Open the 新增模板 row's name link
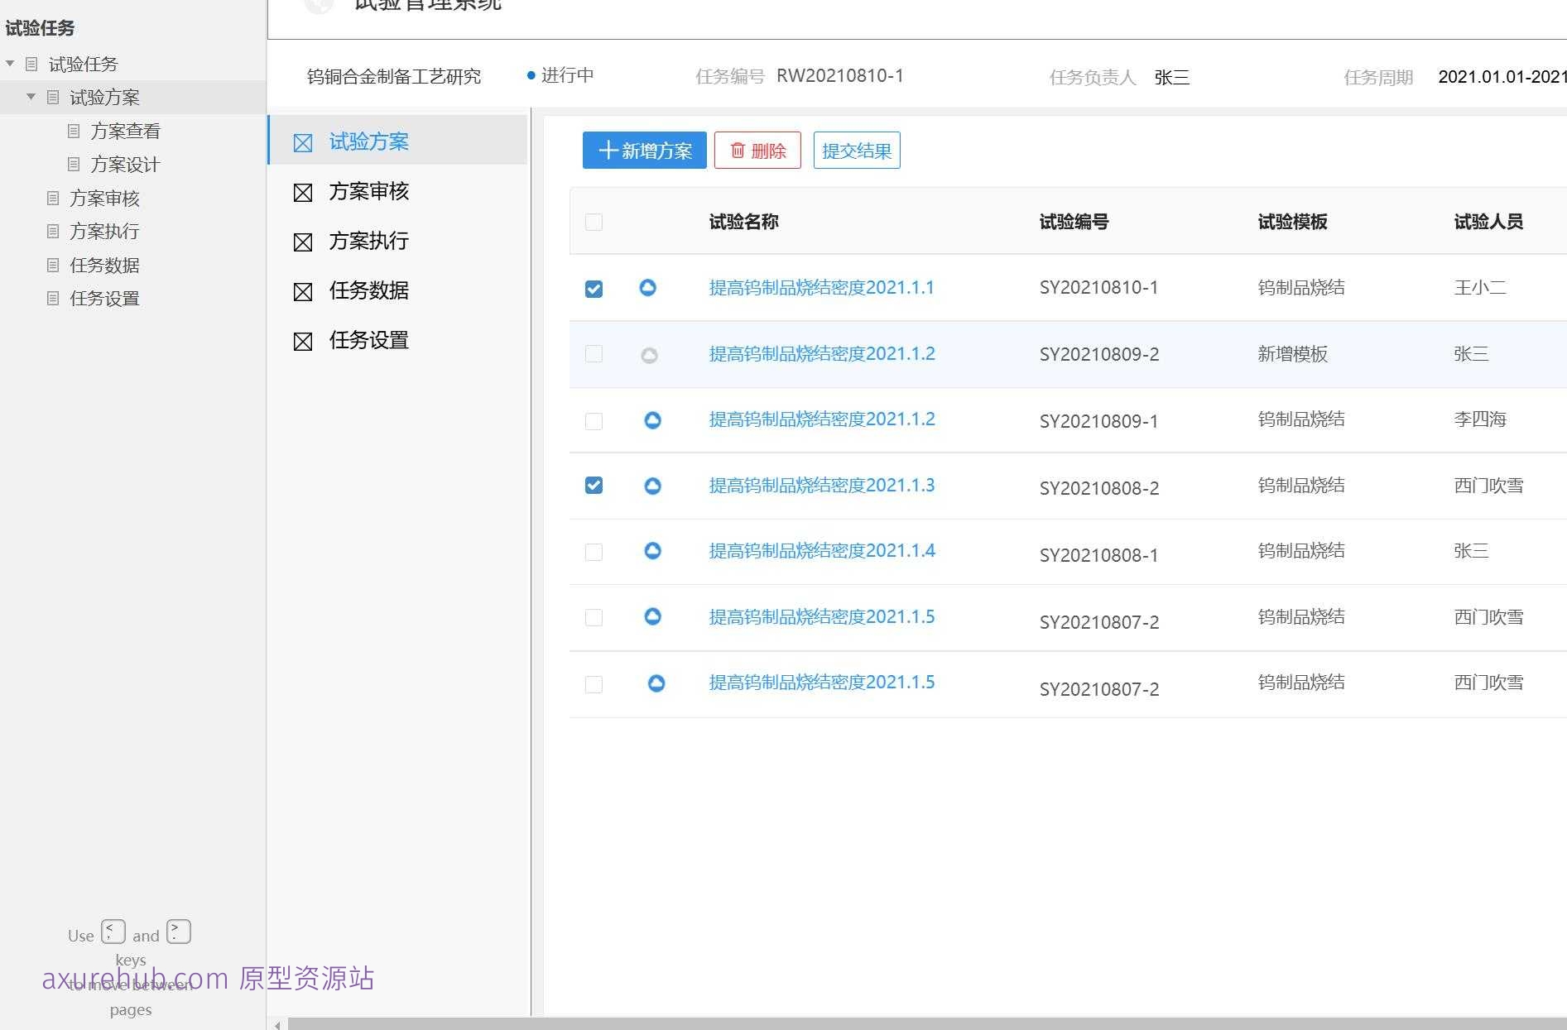 click(822, 353)
